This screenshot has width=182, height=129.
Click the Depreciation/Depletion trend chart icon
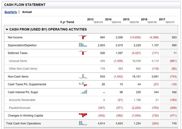coord(83,45)
